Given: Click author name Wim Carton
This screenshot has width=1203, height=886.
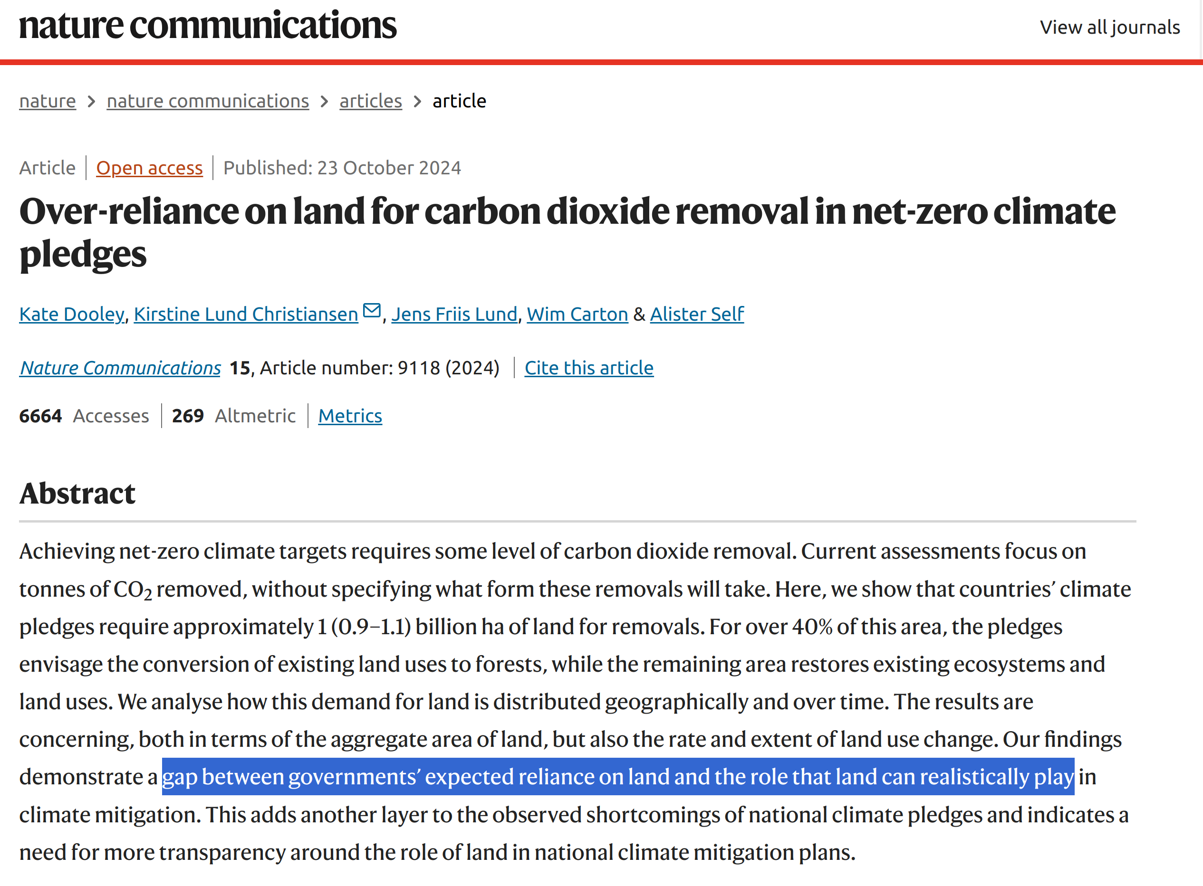Looking at the screenshot, I should pyautogui.click(x=577, y=314).
